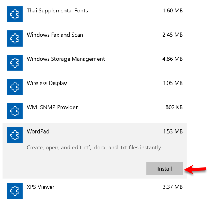The height and width of the screenshot is (206, 224).
Task: Expand the XPS Viewer feature entry
Action: (40, 187)
